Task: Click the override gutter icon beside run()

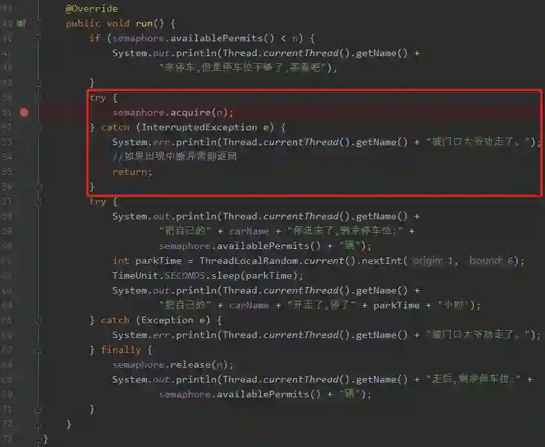Action: coord(21,23)
